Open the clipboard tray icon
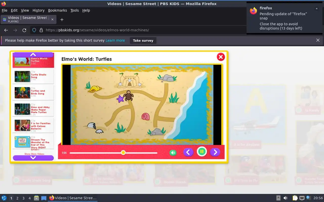 (x=295, y=198)
